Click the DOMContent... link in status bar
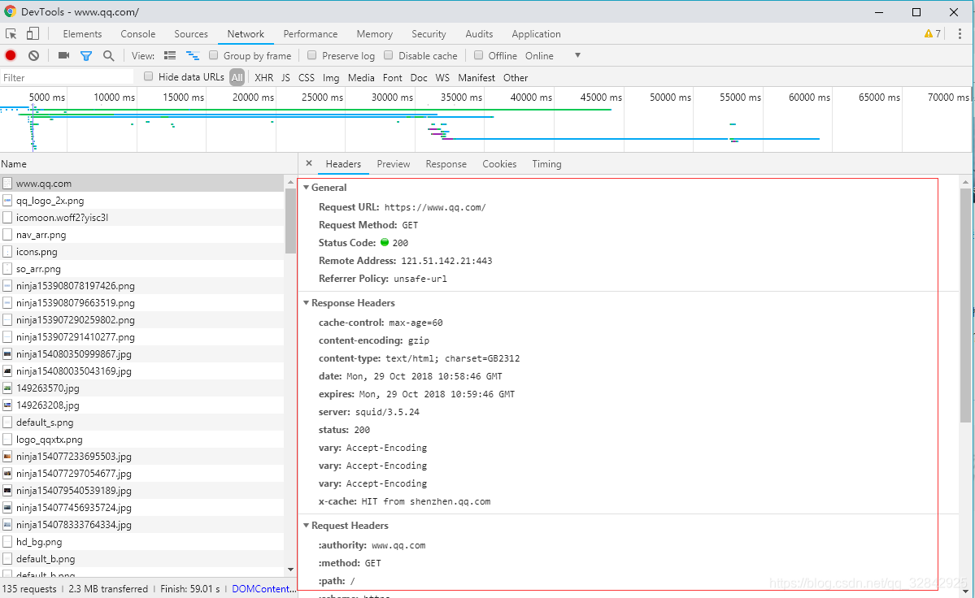This screenshot has width=975, height=598. point(263,589)
